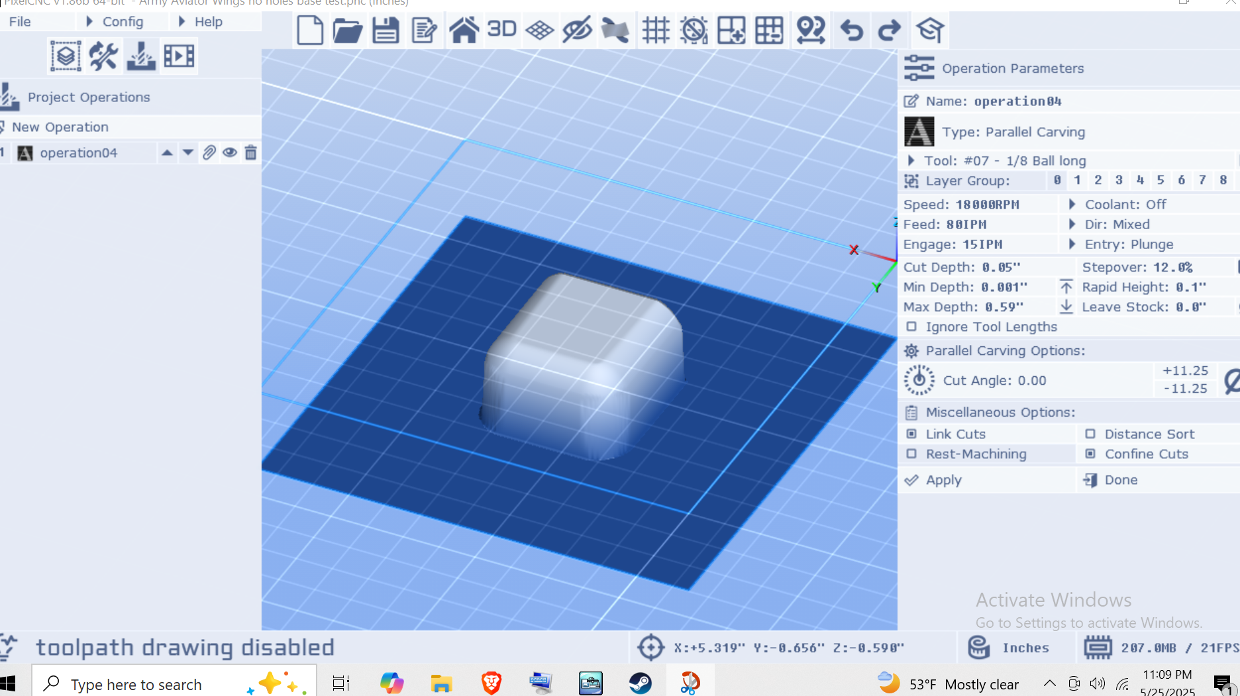Click the Engage 15IPM value
The image size is (1240, 696).
click(x=982, y=244)
